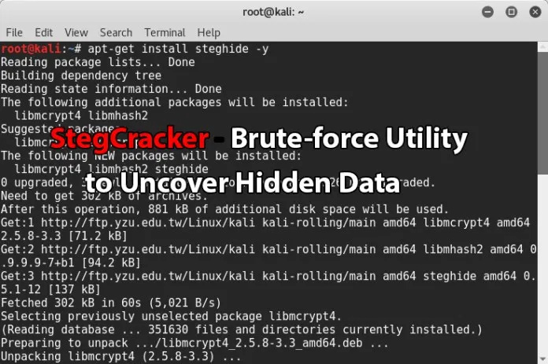548x364 pixels.
Task: Click the scrollbar up arrow
Action: 542,46
